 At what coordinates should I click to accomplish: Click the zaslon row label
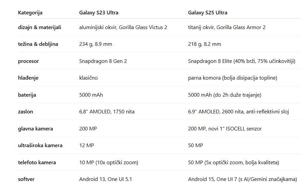click(x=25, y=111)
